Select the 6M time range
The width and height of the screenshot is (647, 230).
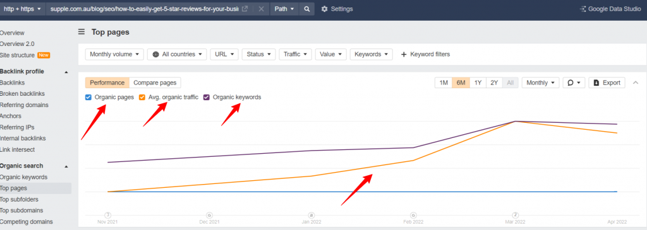coord(461,83)
